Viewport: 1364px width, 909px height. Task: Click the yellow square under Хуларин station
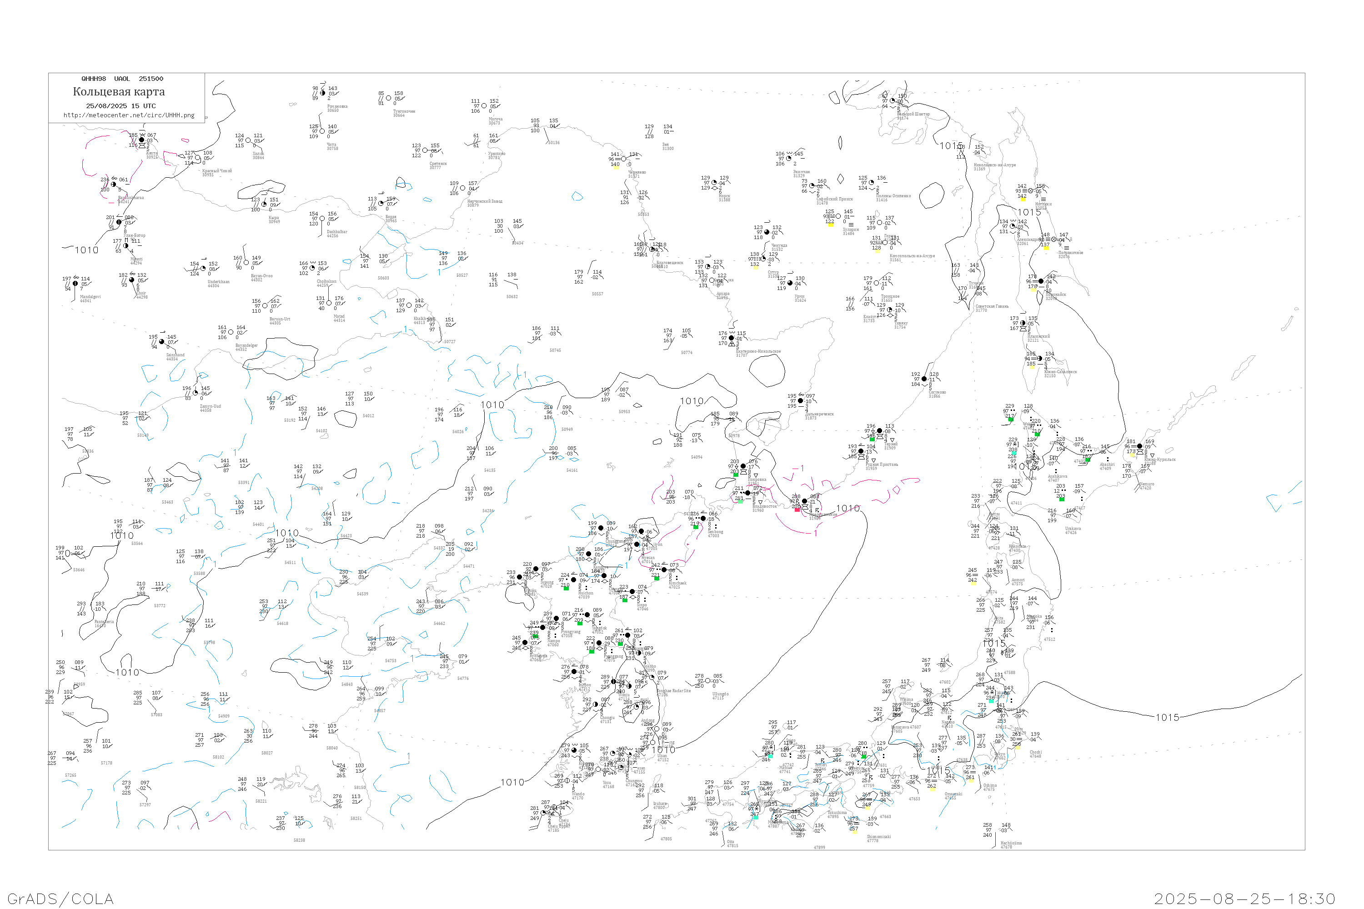(831, 225)
